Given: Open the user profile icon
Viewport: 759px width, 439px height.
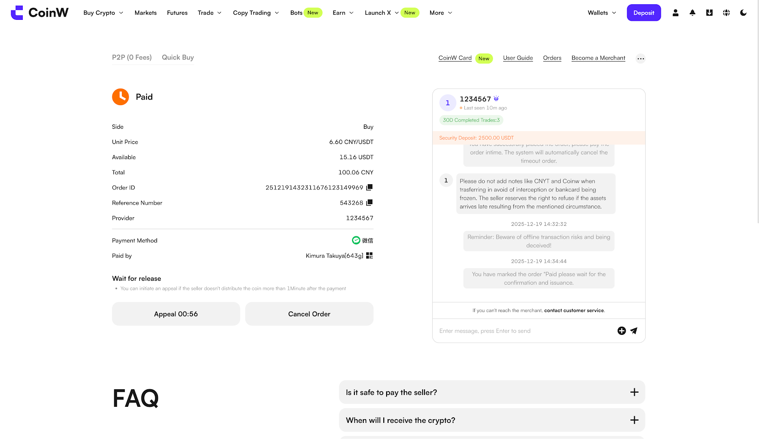Looking at the screenshot, I should tap(675, 13).
